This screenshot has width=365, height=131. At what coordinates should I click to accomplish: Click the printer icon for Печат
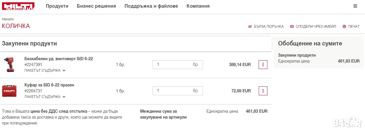pos(344,27)
